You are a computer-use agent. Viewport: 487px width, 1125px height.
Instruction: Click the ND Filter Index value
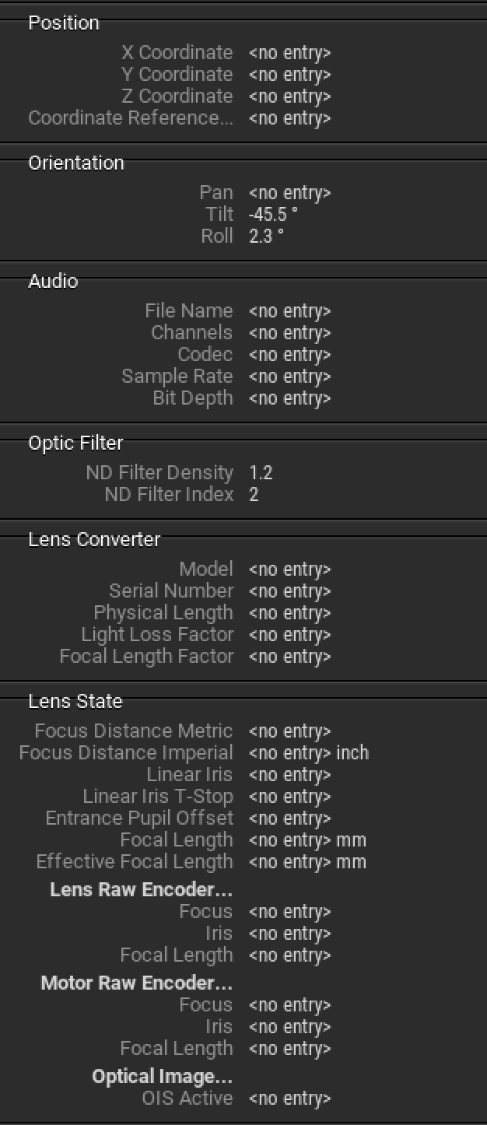[x=254, y=495]
